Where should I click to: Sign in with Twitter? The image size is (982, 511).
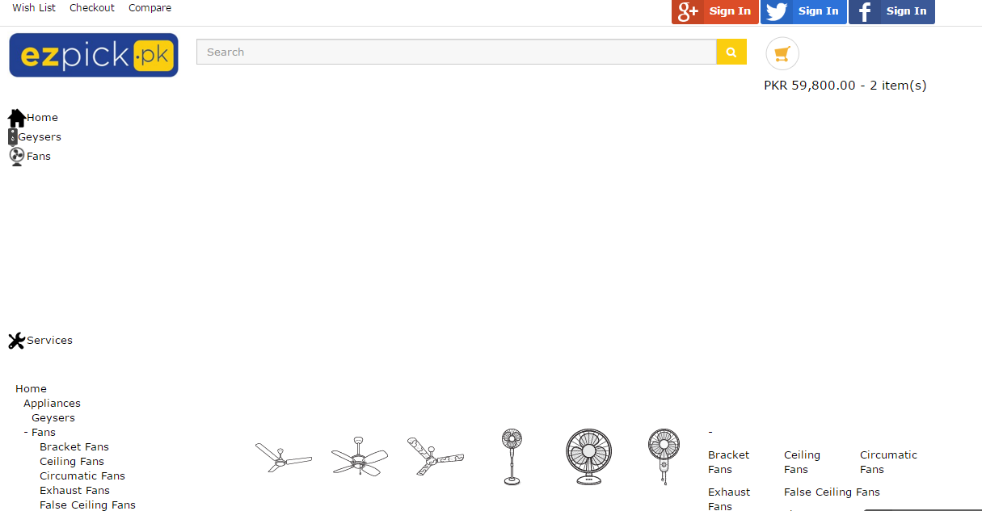(803, 11)
